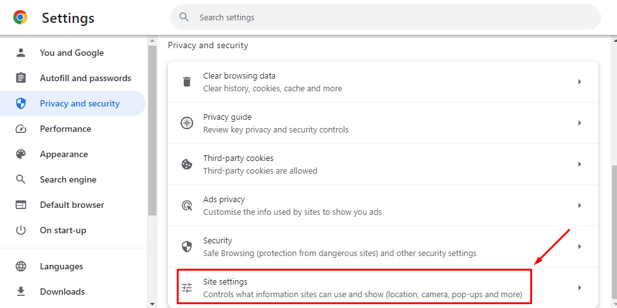Click the trash icon for Clear browsing data
The width and height of the screenshot is (617, 308).
pyautogui.click(x=186, y=82)
